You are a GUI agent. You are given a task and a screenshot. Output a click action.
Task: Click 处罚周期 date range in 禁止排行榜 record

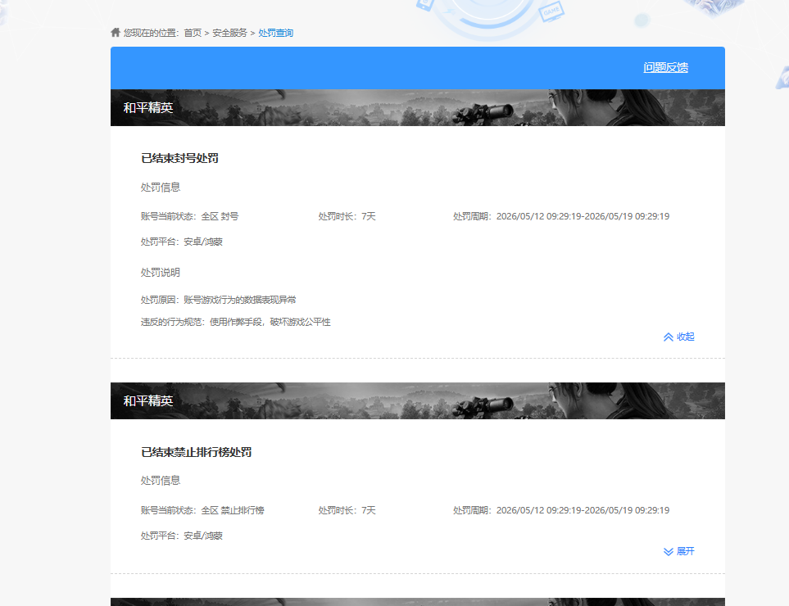[561, 510]
